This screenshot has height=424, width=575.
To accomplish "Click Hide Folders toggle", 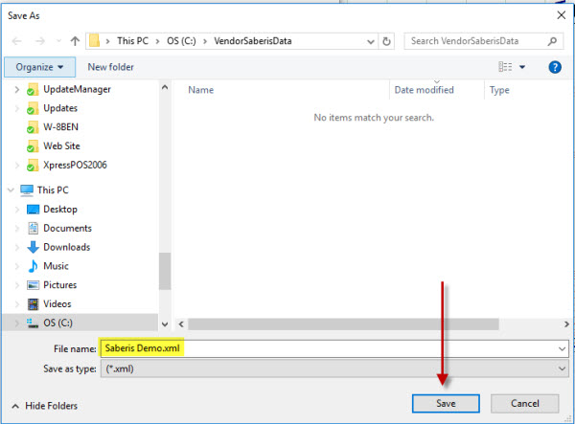I will click(x=47, y=406).
